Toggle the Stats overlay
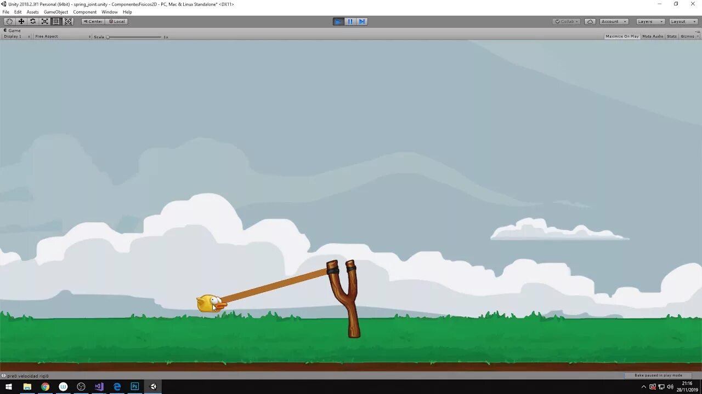Screen dimensions: 702x394 [x=672, y=37]
